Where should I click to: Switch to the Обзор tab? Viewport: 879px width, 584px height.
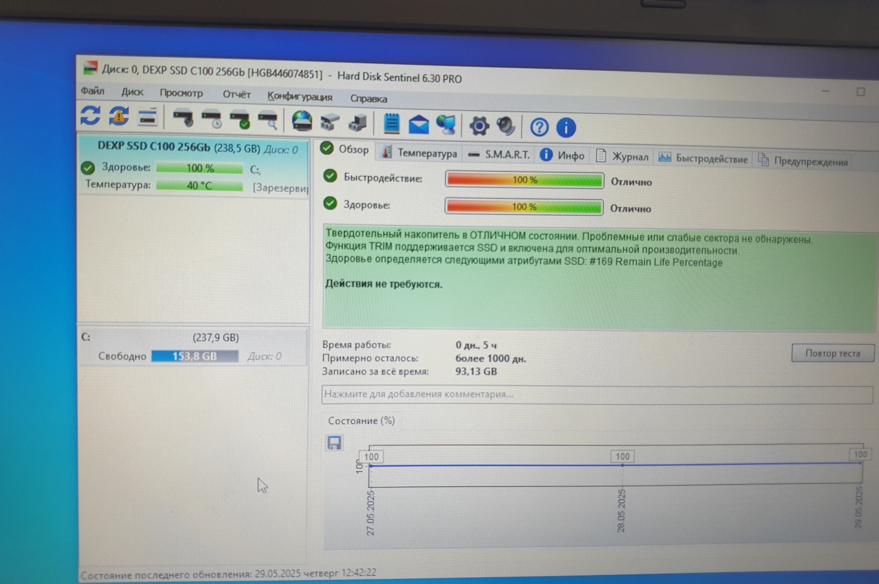click(345, 149)
